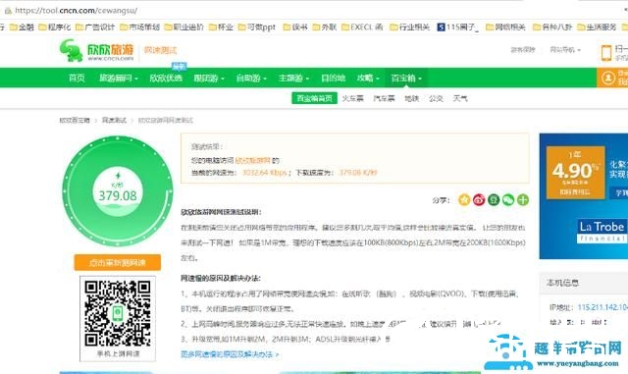Go to 首页 in green navigation
This screenshot has height=374, width=628.
click(77, 79)
